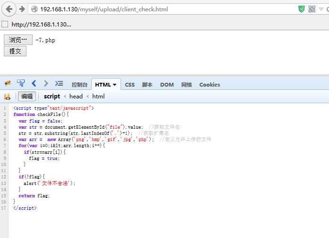Click the URL address bar field
329x238 pixels.
pos(164,9)
